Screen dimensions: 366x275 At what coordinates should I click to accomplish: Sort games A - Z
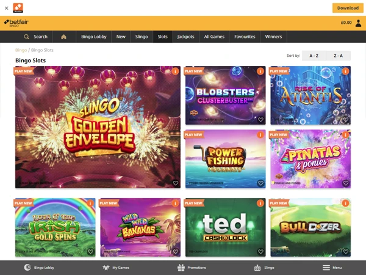[314, 56]
